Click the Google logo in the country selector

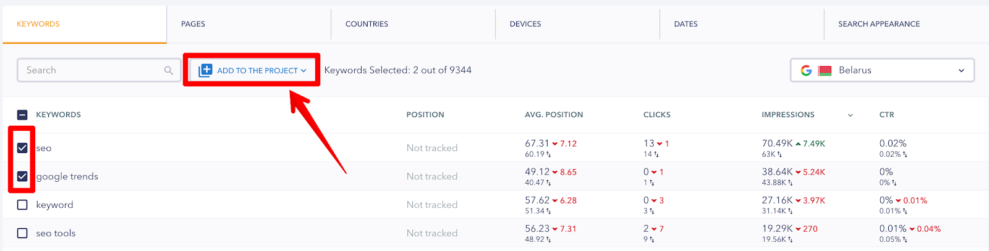tap(806, 70)
